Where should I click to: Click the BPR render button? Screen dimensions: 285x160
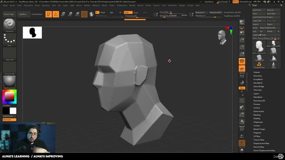tap(242, 22)
